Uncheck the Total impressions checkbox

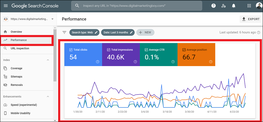tap(109, 50)
